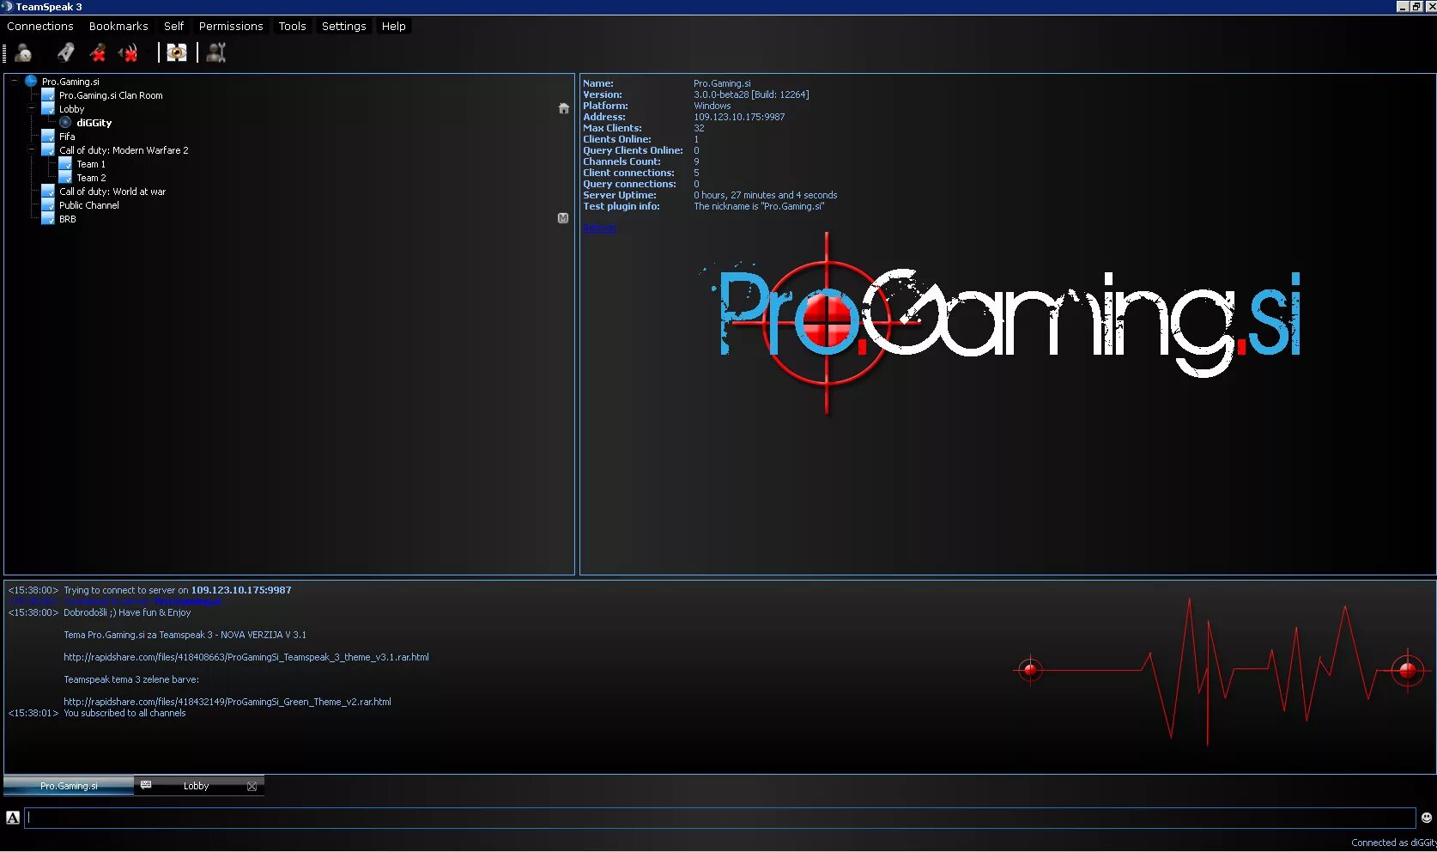Screen dimensions: 1437x852
Task: Switch to the Pro.Gaming.si chat tab
Action: tap(69, 786)
